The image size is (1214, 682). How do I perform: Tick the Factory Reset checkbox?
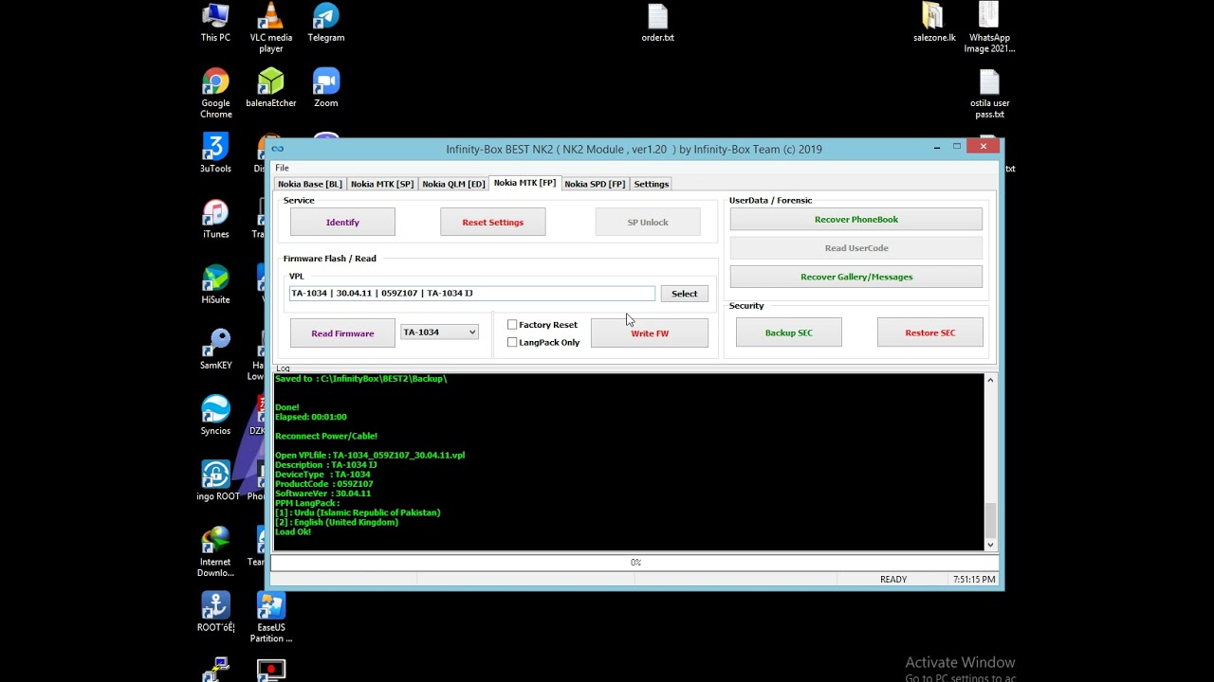tap(512, 325)
